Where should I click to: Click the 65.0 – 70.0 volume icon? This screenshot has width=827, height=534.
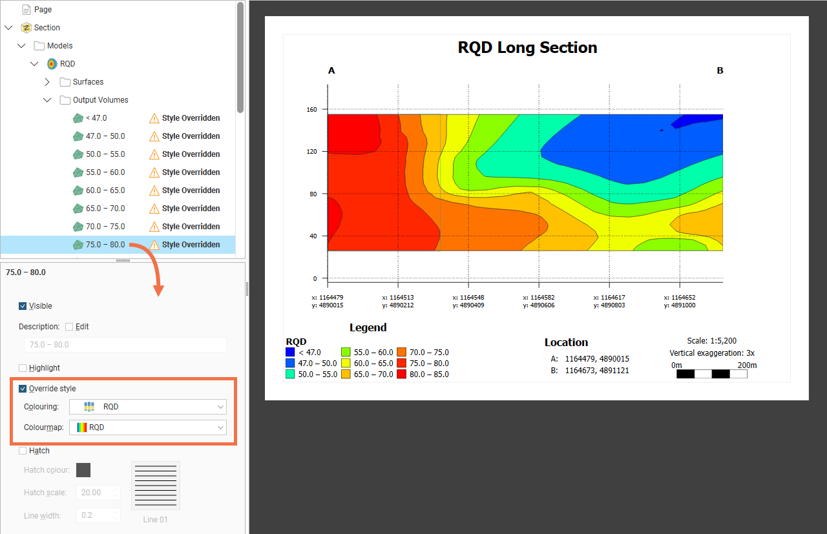(78, 209)
